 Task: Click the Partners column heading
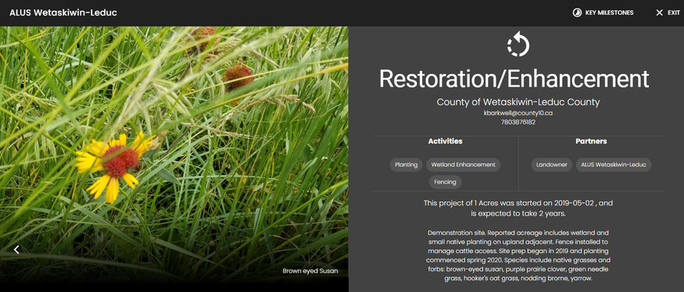(591, 141)
